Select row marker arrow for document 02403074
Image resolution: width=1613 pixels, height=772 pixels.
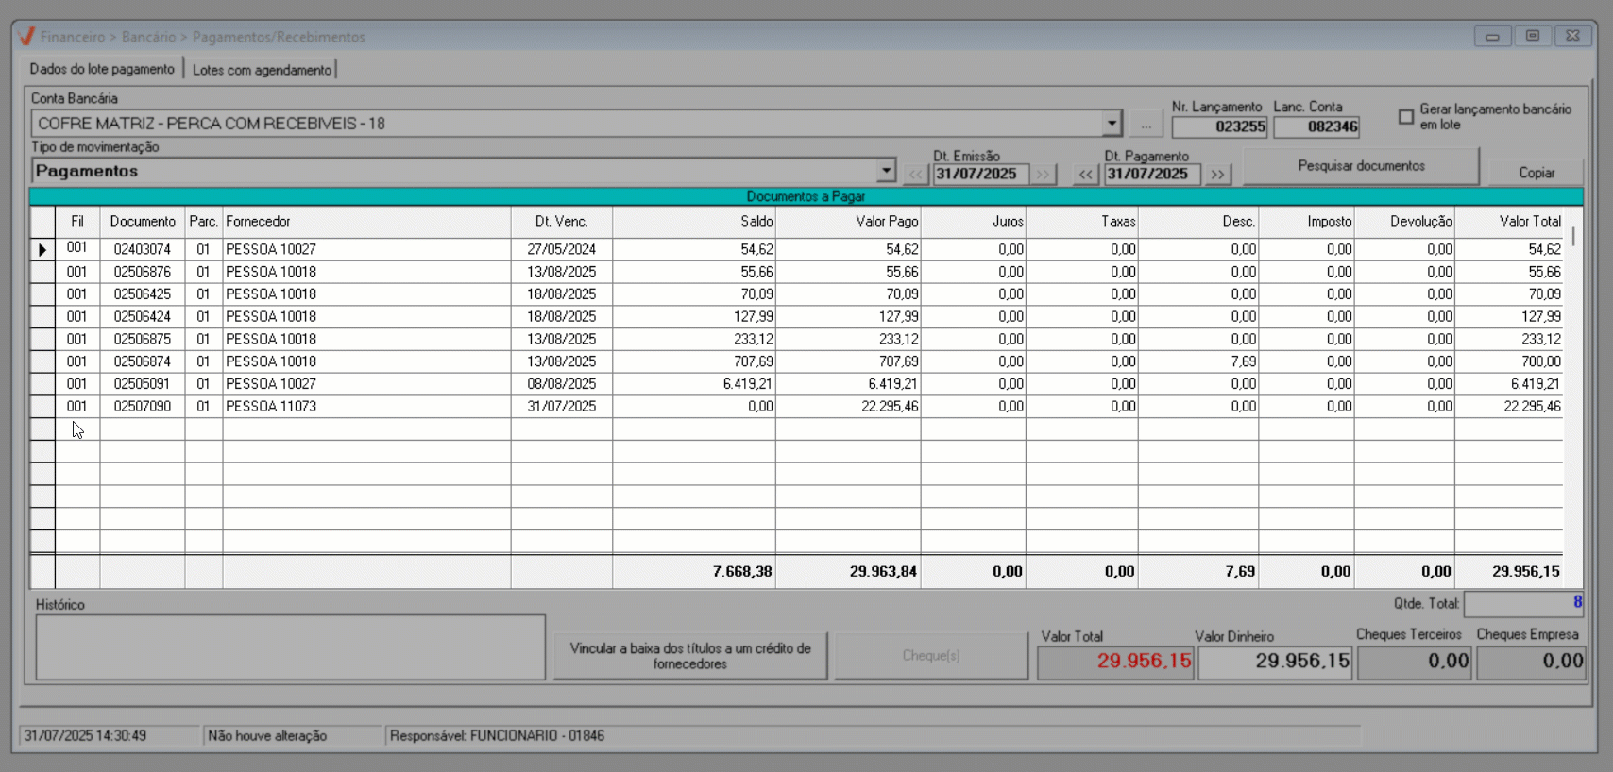[x=42, y=250]
